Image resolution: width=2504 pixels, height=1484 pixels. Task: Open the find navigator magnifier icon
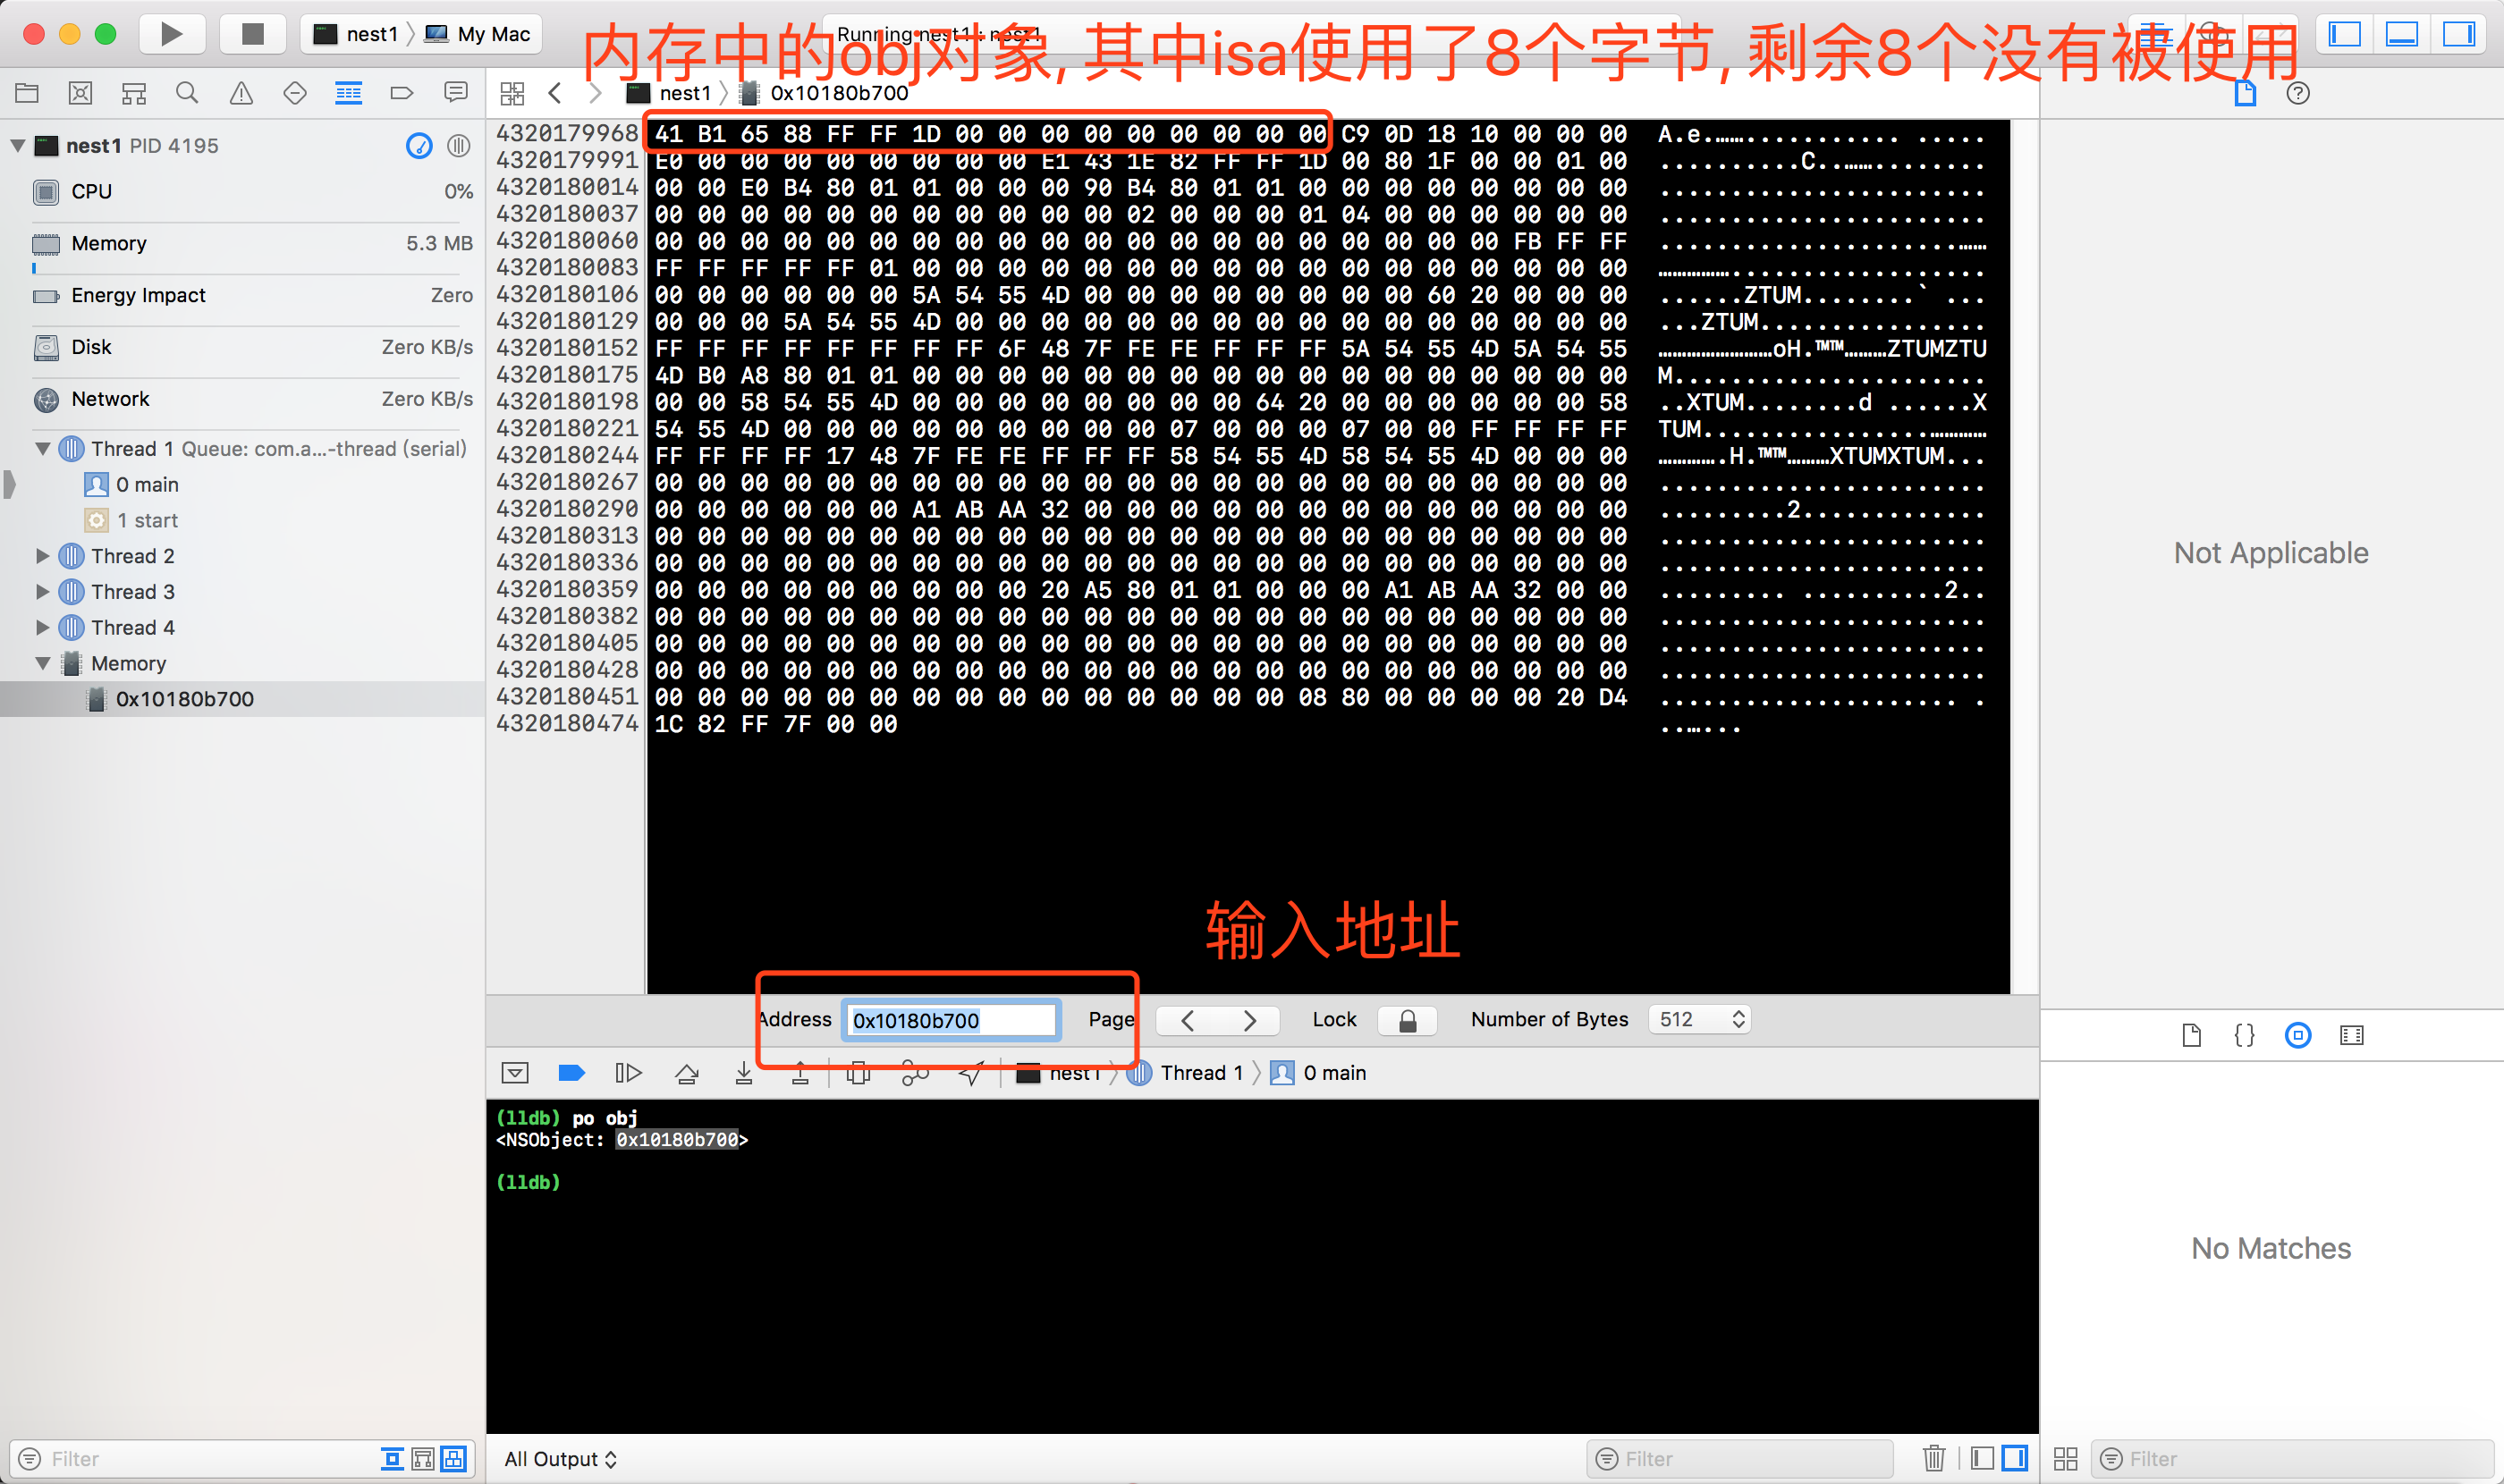point(186,93)
